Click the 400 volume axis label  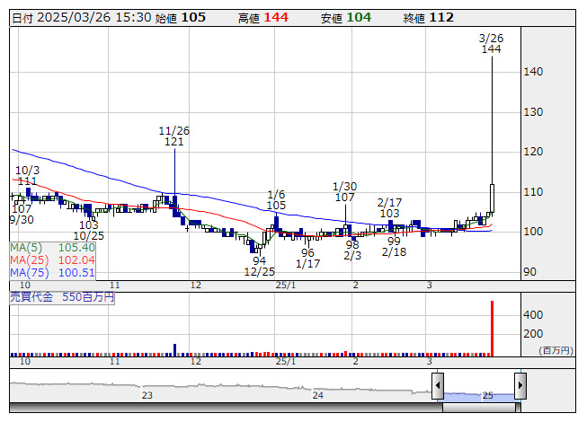click(533, 315)
